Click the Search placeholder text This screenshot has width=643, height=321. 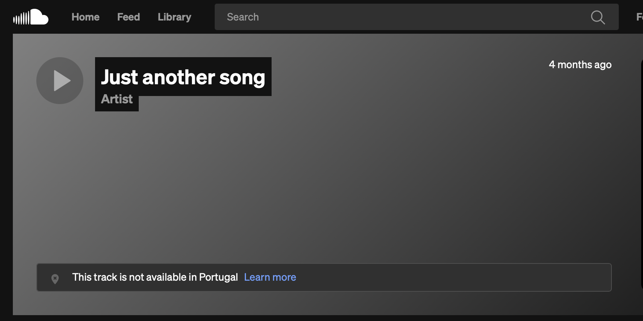pos(243,17)
